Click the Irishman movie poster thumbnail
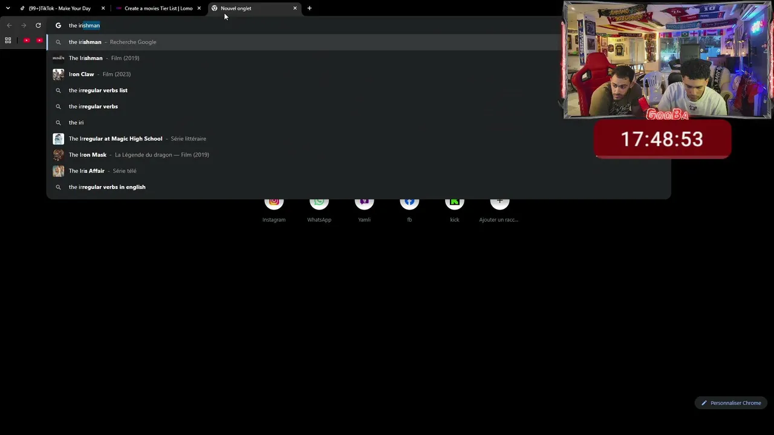The height and width of the screenshot is (435, 774). point(58,58)
